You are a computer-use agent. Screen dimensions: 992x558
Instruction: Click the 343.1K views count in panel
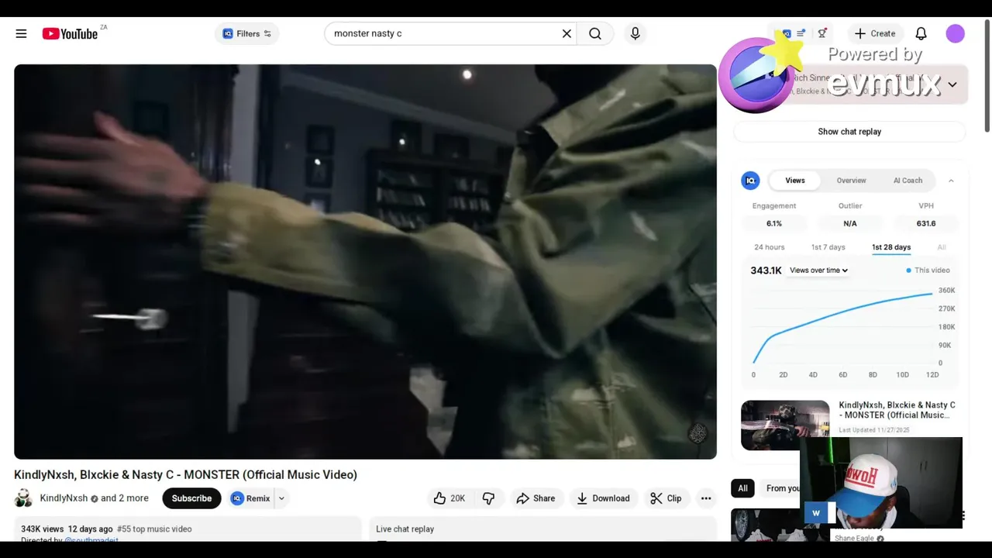point(766,270)
